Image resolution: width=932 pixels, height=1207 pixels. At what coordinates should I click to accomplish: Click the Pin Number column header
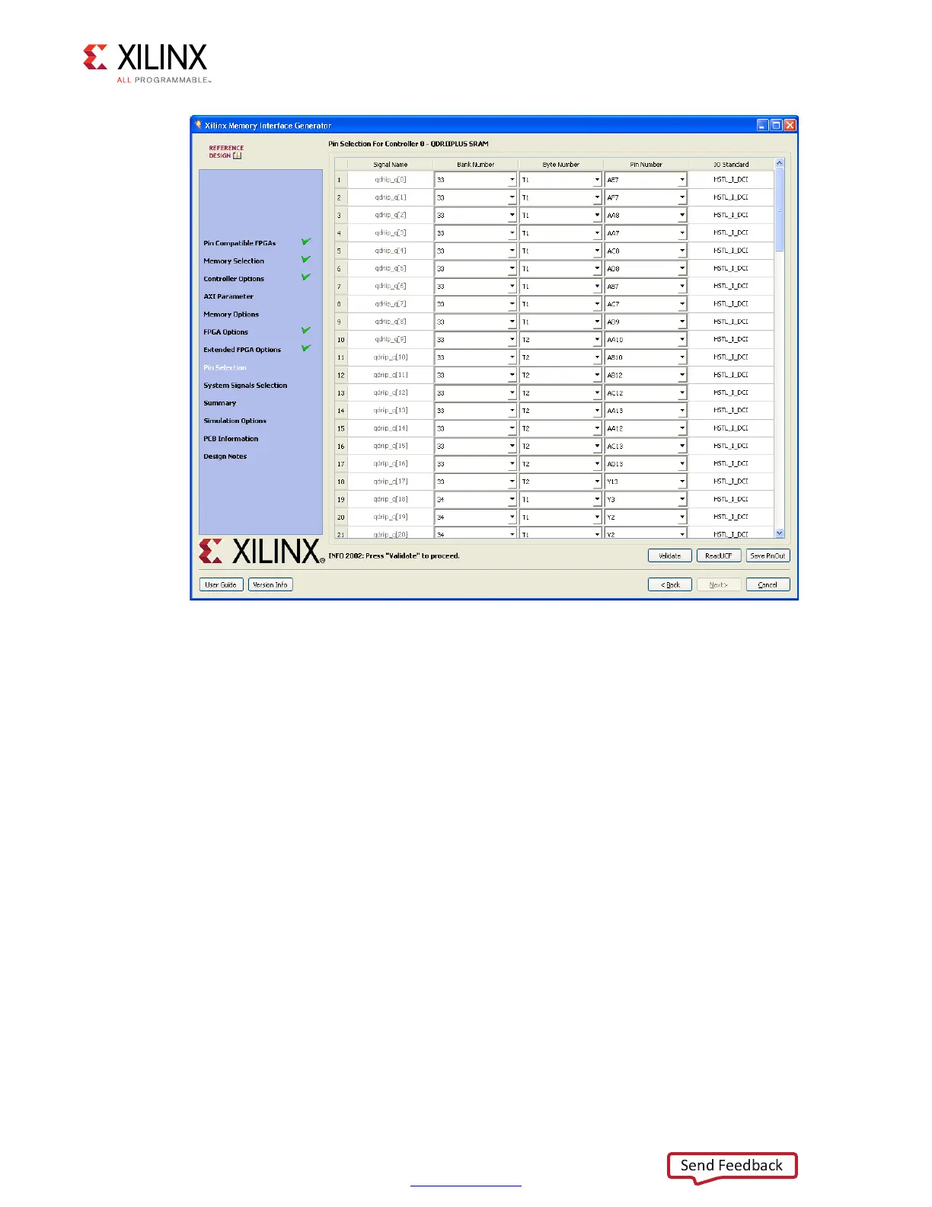(646, 165)
